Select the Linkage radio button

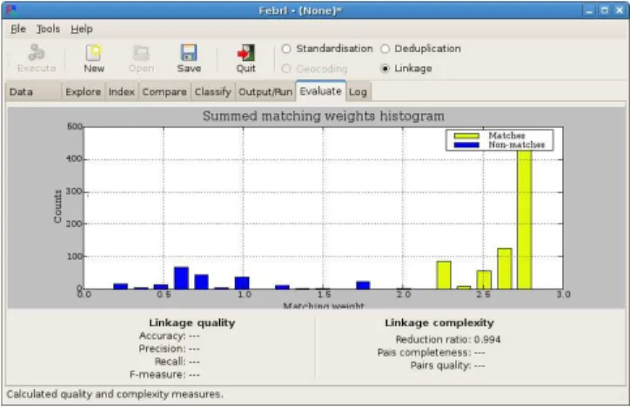point(385,69)
